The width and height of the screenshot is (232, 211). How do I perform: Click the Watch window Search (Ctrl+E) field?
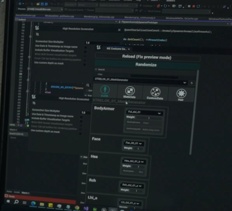tap(19, 134)
